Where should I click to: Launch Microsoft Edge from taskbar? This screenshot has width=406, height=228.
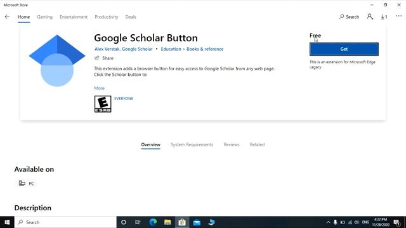coord(153,222)
